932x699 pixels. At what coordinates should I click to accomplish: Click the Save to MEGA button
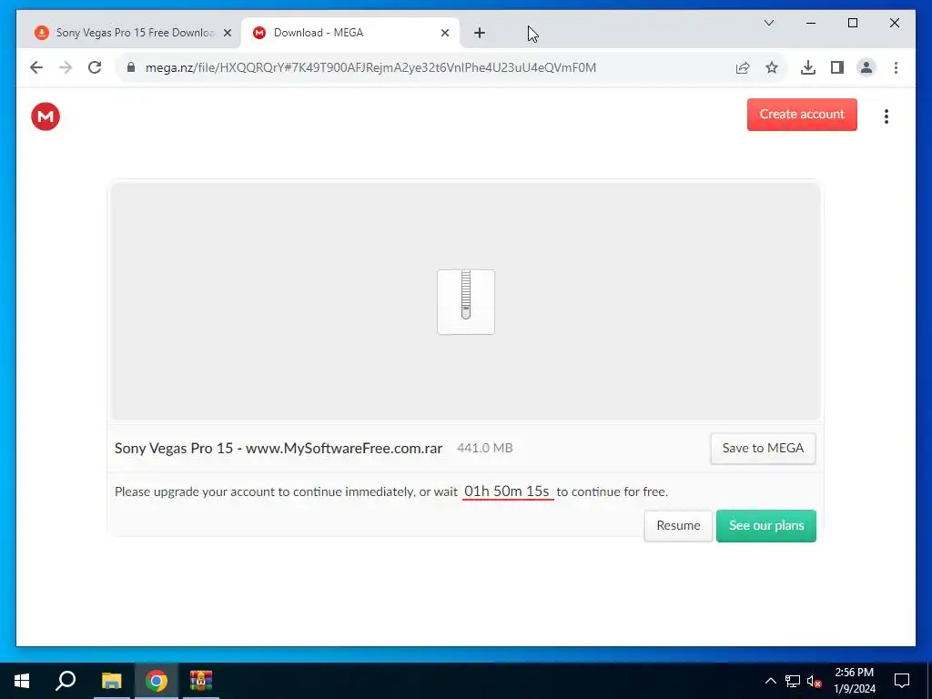point(763,448)
